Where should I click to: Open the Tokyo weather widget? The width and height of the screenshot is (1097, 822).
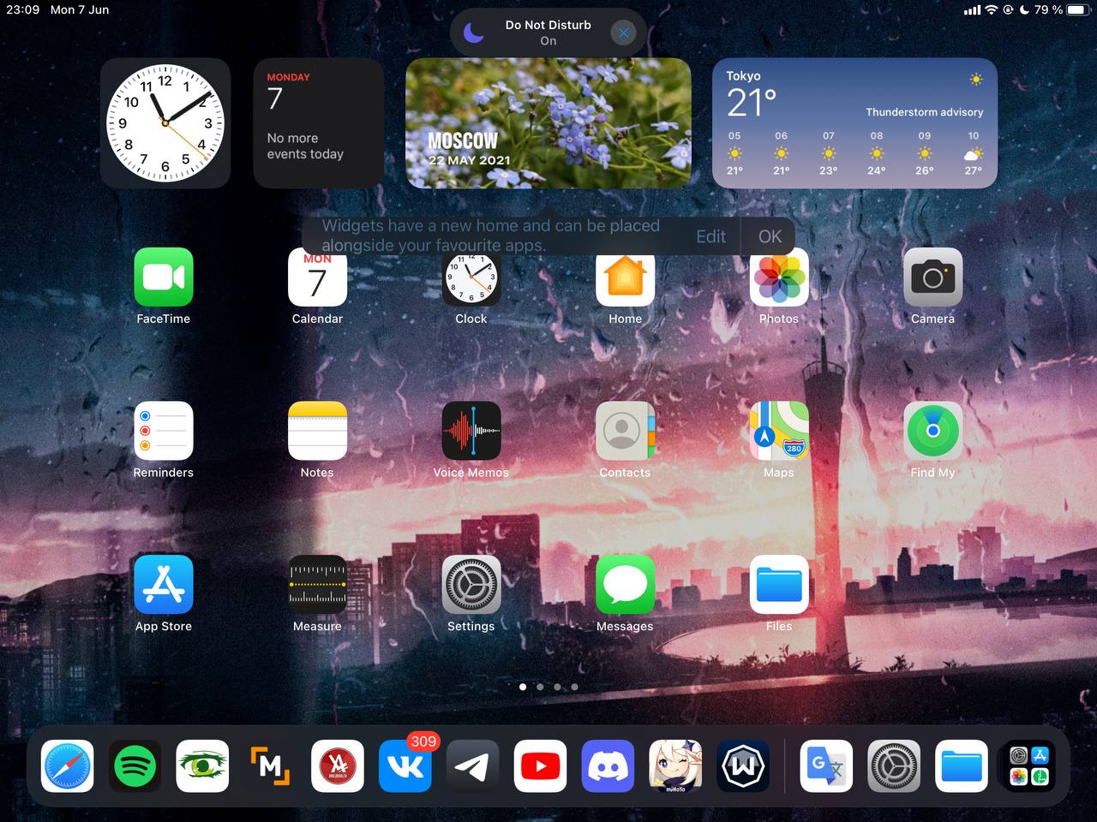854,123
